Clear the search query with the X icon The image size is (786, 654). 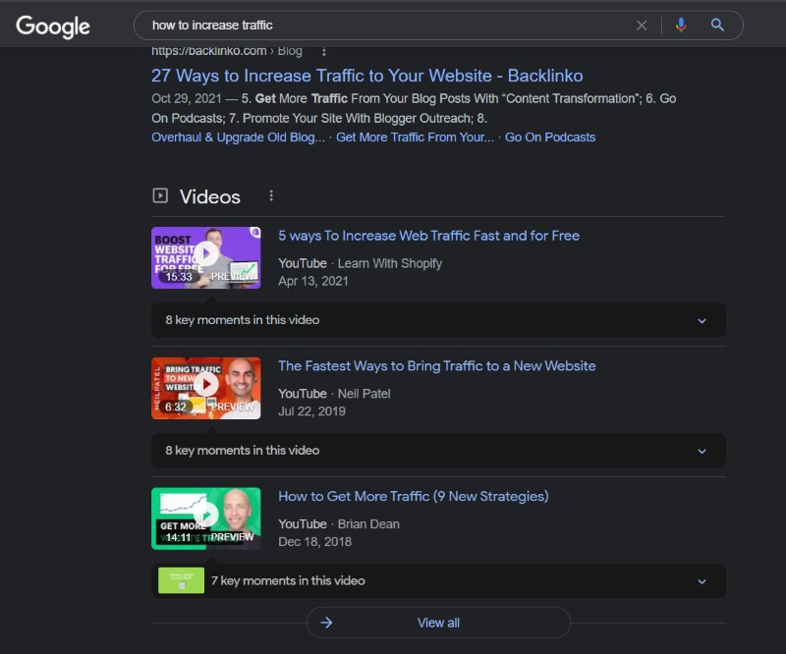642,26
